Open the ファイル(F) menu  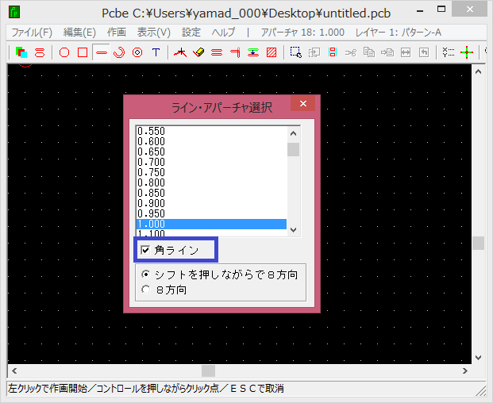tap(32, 33)
